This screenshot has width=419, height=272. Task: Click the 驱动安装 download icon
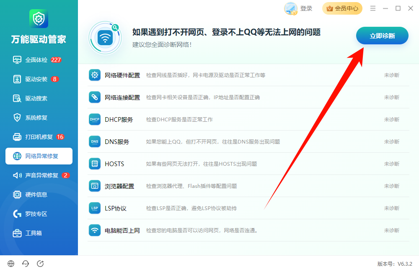pyautogui.click(x=17, y=79)
